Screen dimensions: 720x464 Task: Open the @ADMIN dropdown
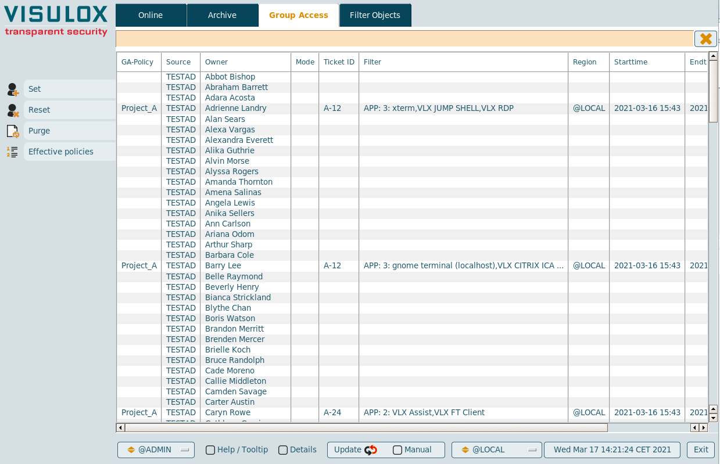[156, 450]
